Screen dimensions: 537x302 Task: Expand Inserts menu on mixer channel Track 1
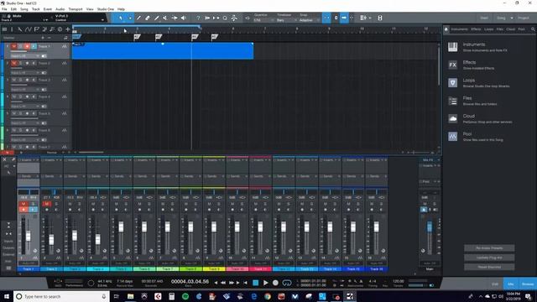[x=34, y=160]
